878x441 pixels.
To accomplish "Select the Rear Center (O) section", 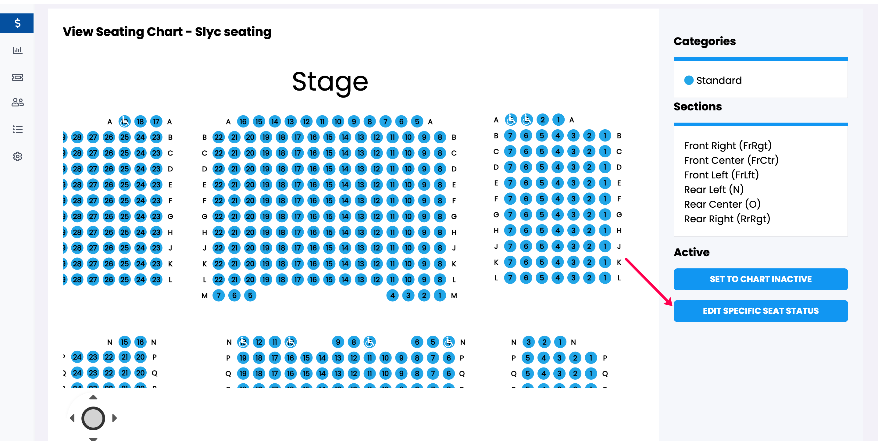I will point(722,204).
